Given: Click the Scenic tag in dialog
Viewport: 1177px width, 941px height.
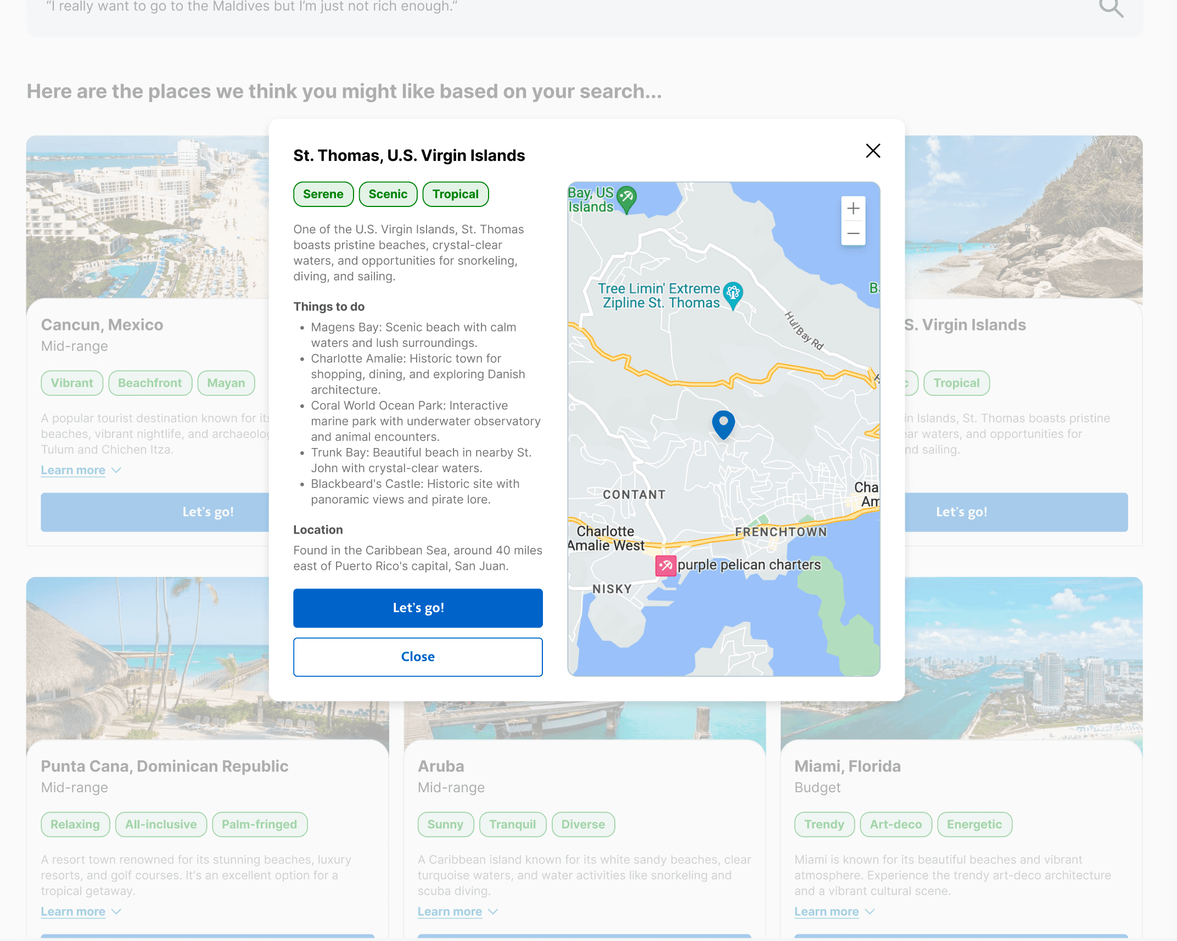Looking at the screenshot, I should coord(388,194).
